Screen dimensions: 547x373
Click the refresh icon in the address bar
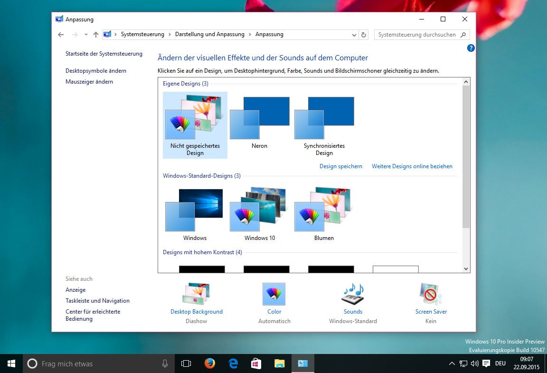pos(364,34)
